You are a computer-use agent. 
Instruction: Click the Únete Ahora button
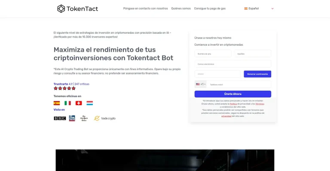[233, 94]
